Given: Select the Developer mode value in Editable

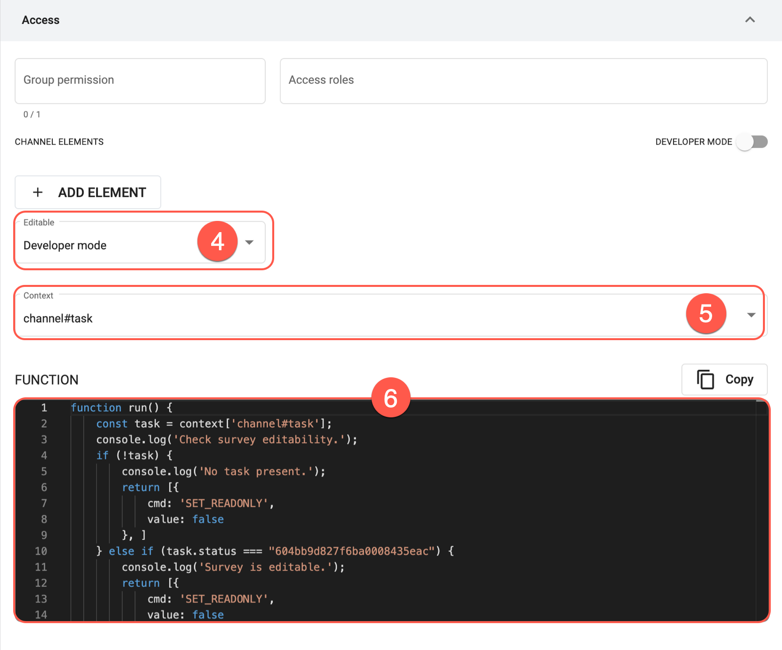Looking at the screenshot, I should click(x=65, y=245).
